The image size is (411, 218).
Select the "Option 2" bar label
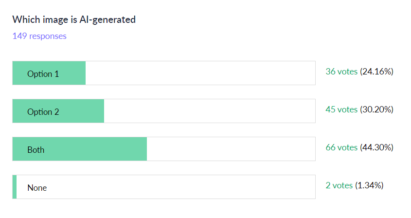43,112
